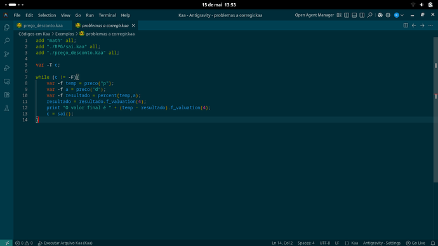Navigate forward with the right arrow

(422, 25)
